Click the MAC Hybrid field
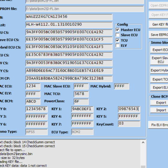Viewport: 168px width, 168px height. pos(122,86)
